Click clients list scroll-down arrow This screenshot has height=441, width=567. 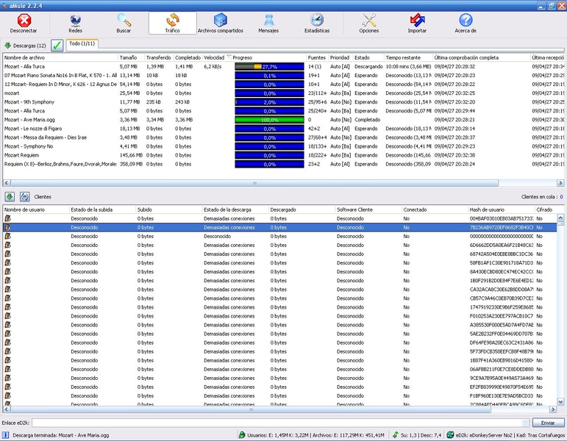coord(560,401)
